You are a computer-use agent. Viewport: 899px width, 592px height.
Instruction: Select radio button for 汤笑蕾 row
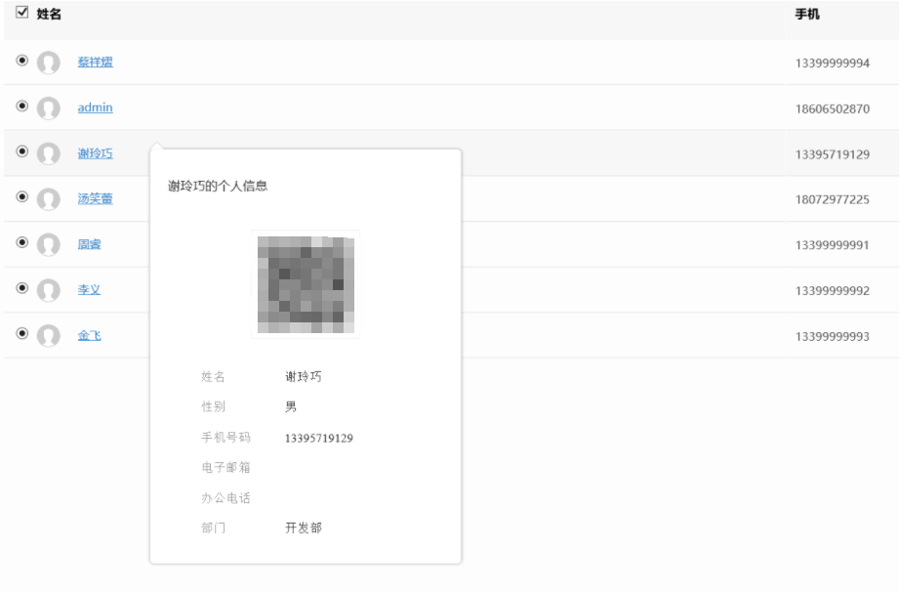click(21, 196)
